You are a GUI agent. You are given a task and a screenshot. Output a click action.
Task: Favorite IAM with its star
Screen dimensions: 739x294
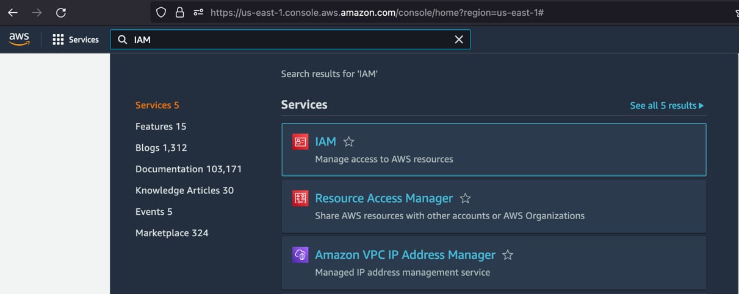coord(348,142)
